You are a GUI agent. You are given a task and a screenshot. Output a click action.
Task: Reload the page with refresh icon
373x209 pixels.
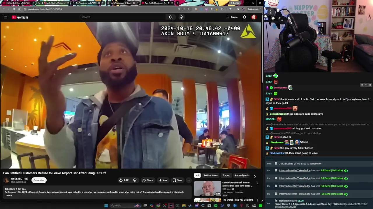click(14, 9)
